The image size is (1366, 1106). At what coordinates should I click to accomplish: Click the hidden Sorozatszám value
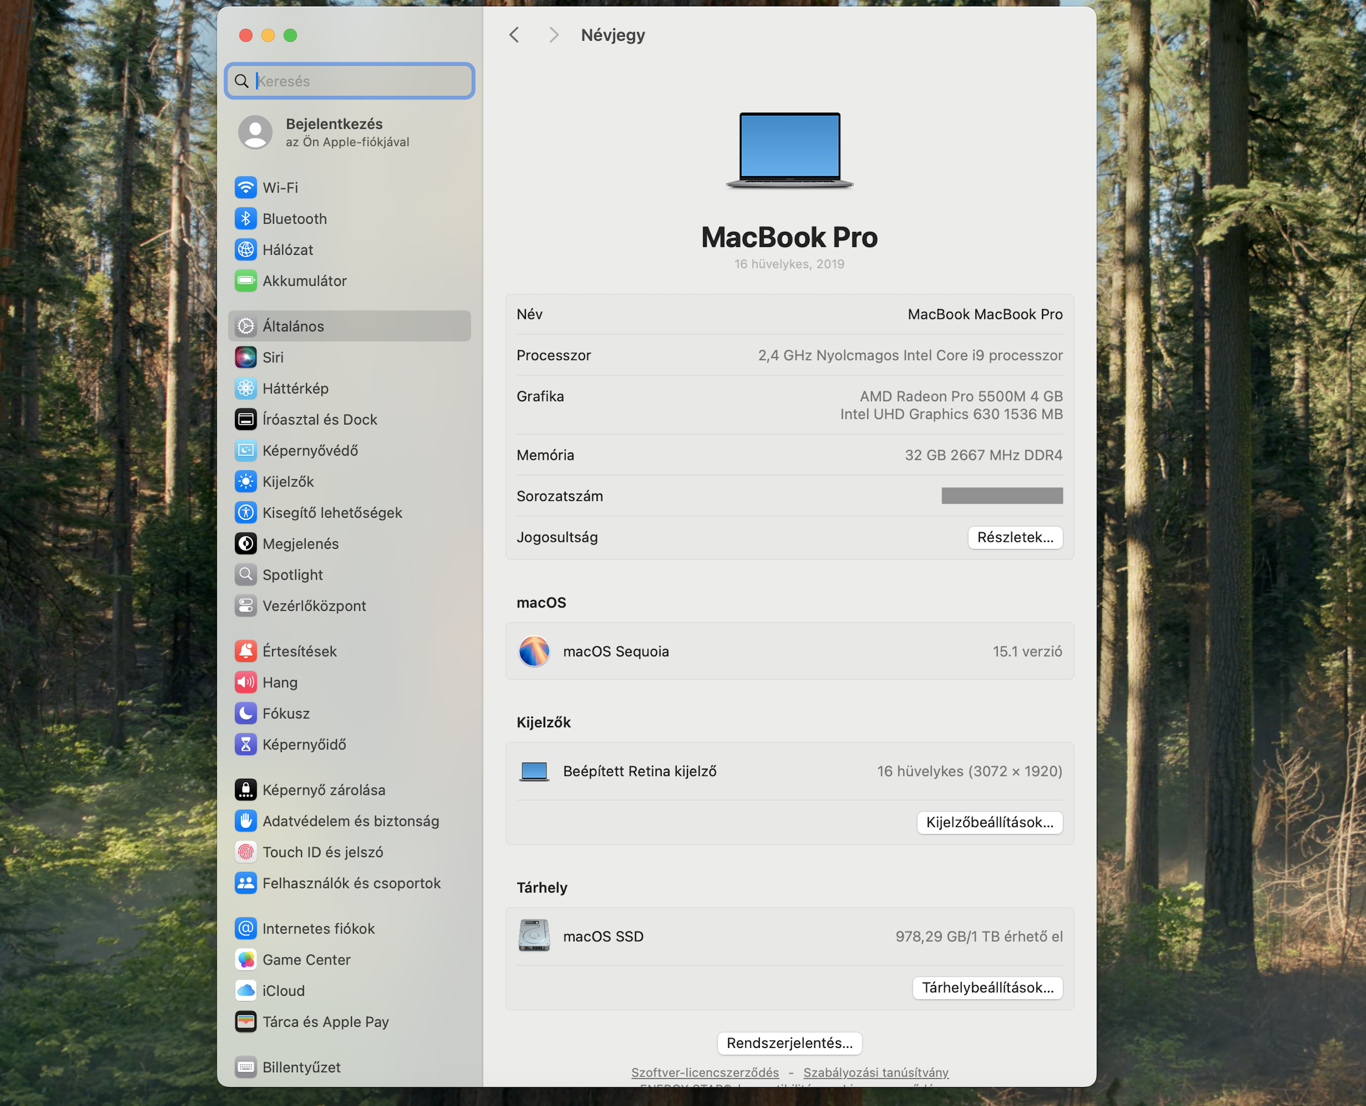(x=1002, y=495)
